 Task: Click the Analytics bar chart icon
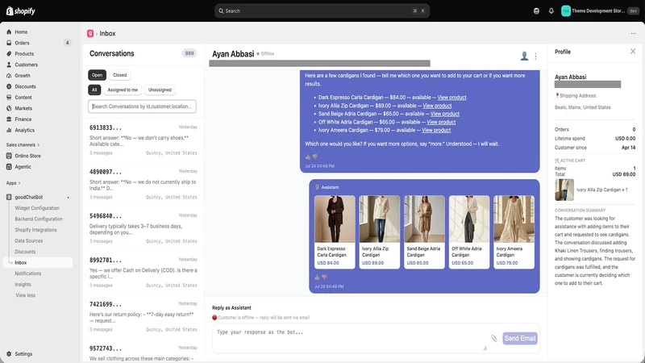pyautogui.click(x=9, y=130)
